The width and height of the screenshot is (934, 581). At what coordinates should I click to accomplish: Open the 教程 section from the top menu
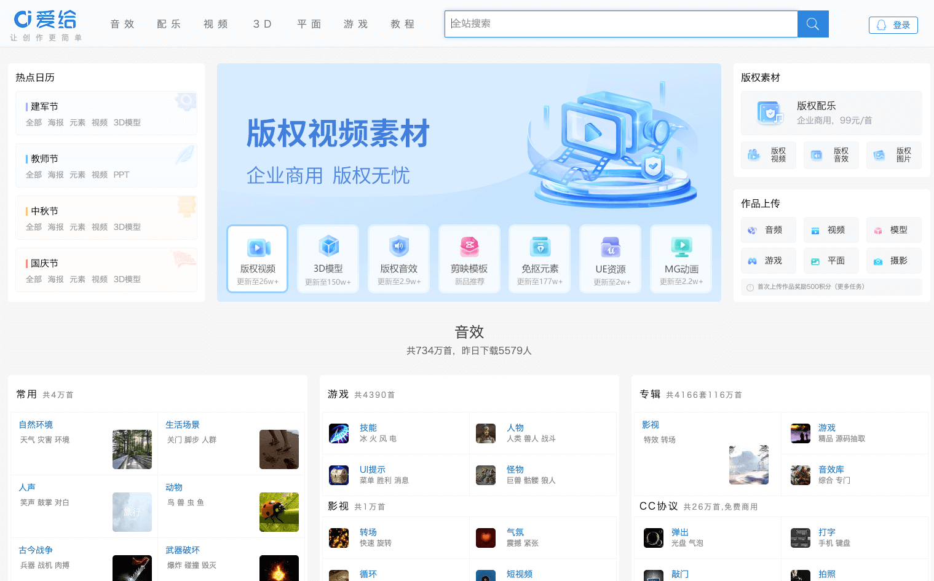(x=403, y=24)
